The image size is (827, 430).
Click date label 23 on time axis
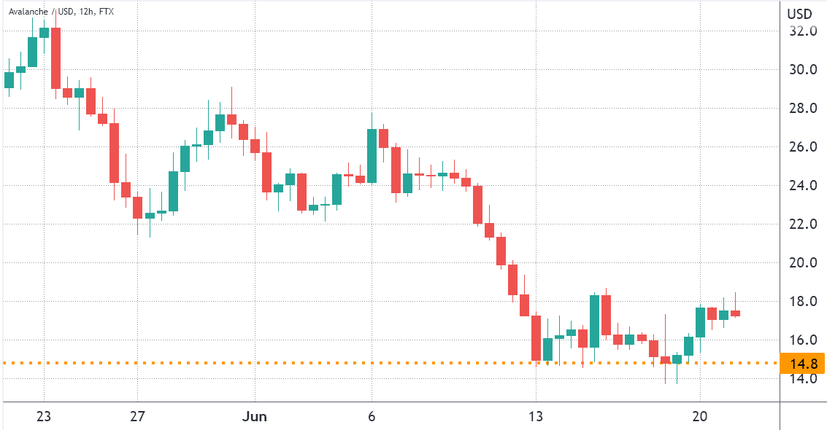44,416
